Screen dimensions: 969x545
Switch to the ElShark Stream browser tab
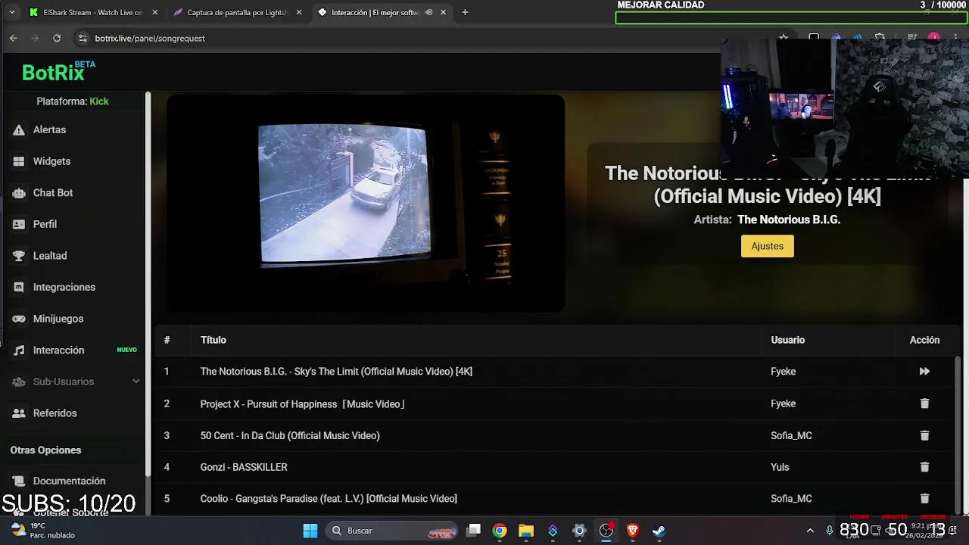pyautogui.click(x=92, y=12)
